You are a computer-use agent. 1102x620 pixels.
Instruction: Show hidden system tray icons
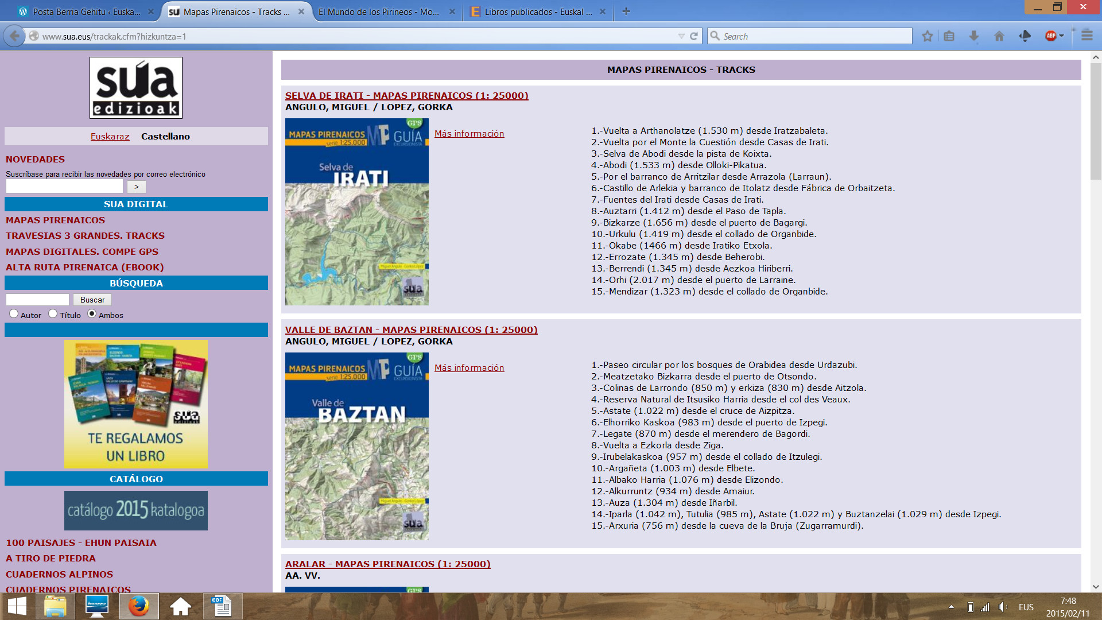tap(951, 607)
